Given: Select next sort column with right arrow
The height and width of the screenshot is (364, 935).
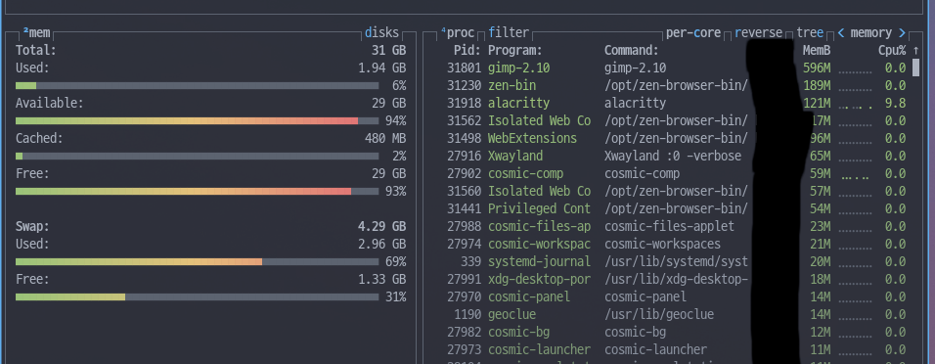Looking at the screenshot, I should pos(902,33).
